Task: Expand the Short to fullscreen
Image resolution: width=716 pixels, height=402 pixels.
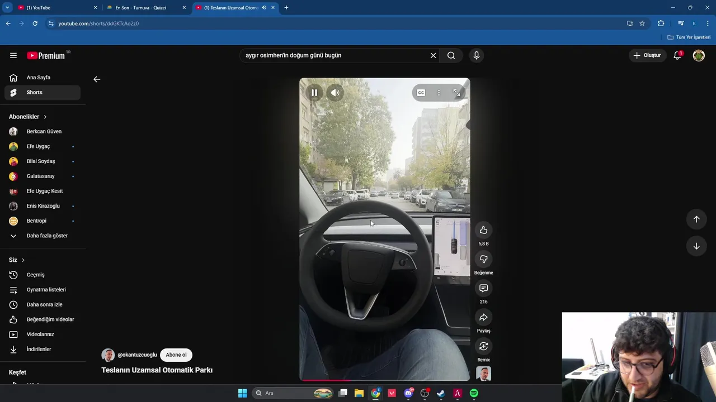Action: pos(457,93)
